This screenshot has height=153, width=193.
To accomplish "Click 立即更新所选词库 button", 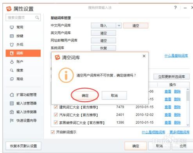I will [x=172, y=76].
